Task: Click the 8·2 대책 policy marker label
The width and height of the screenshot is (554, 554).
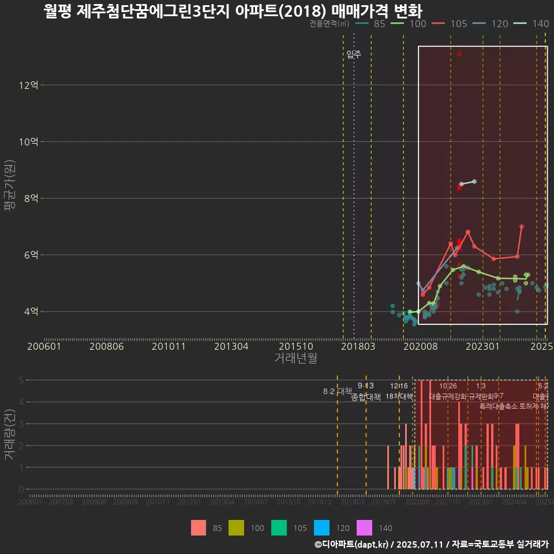Action: [x=338, y=391]
